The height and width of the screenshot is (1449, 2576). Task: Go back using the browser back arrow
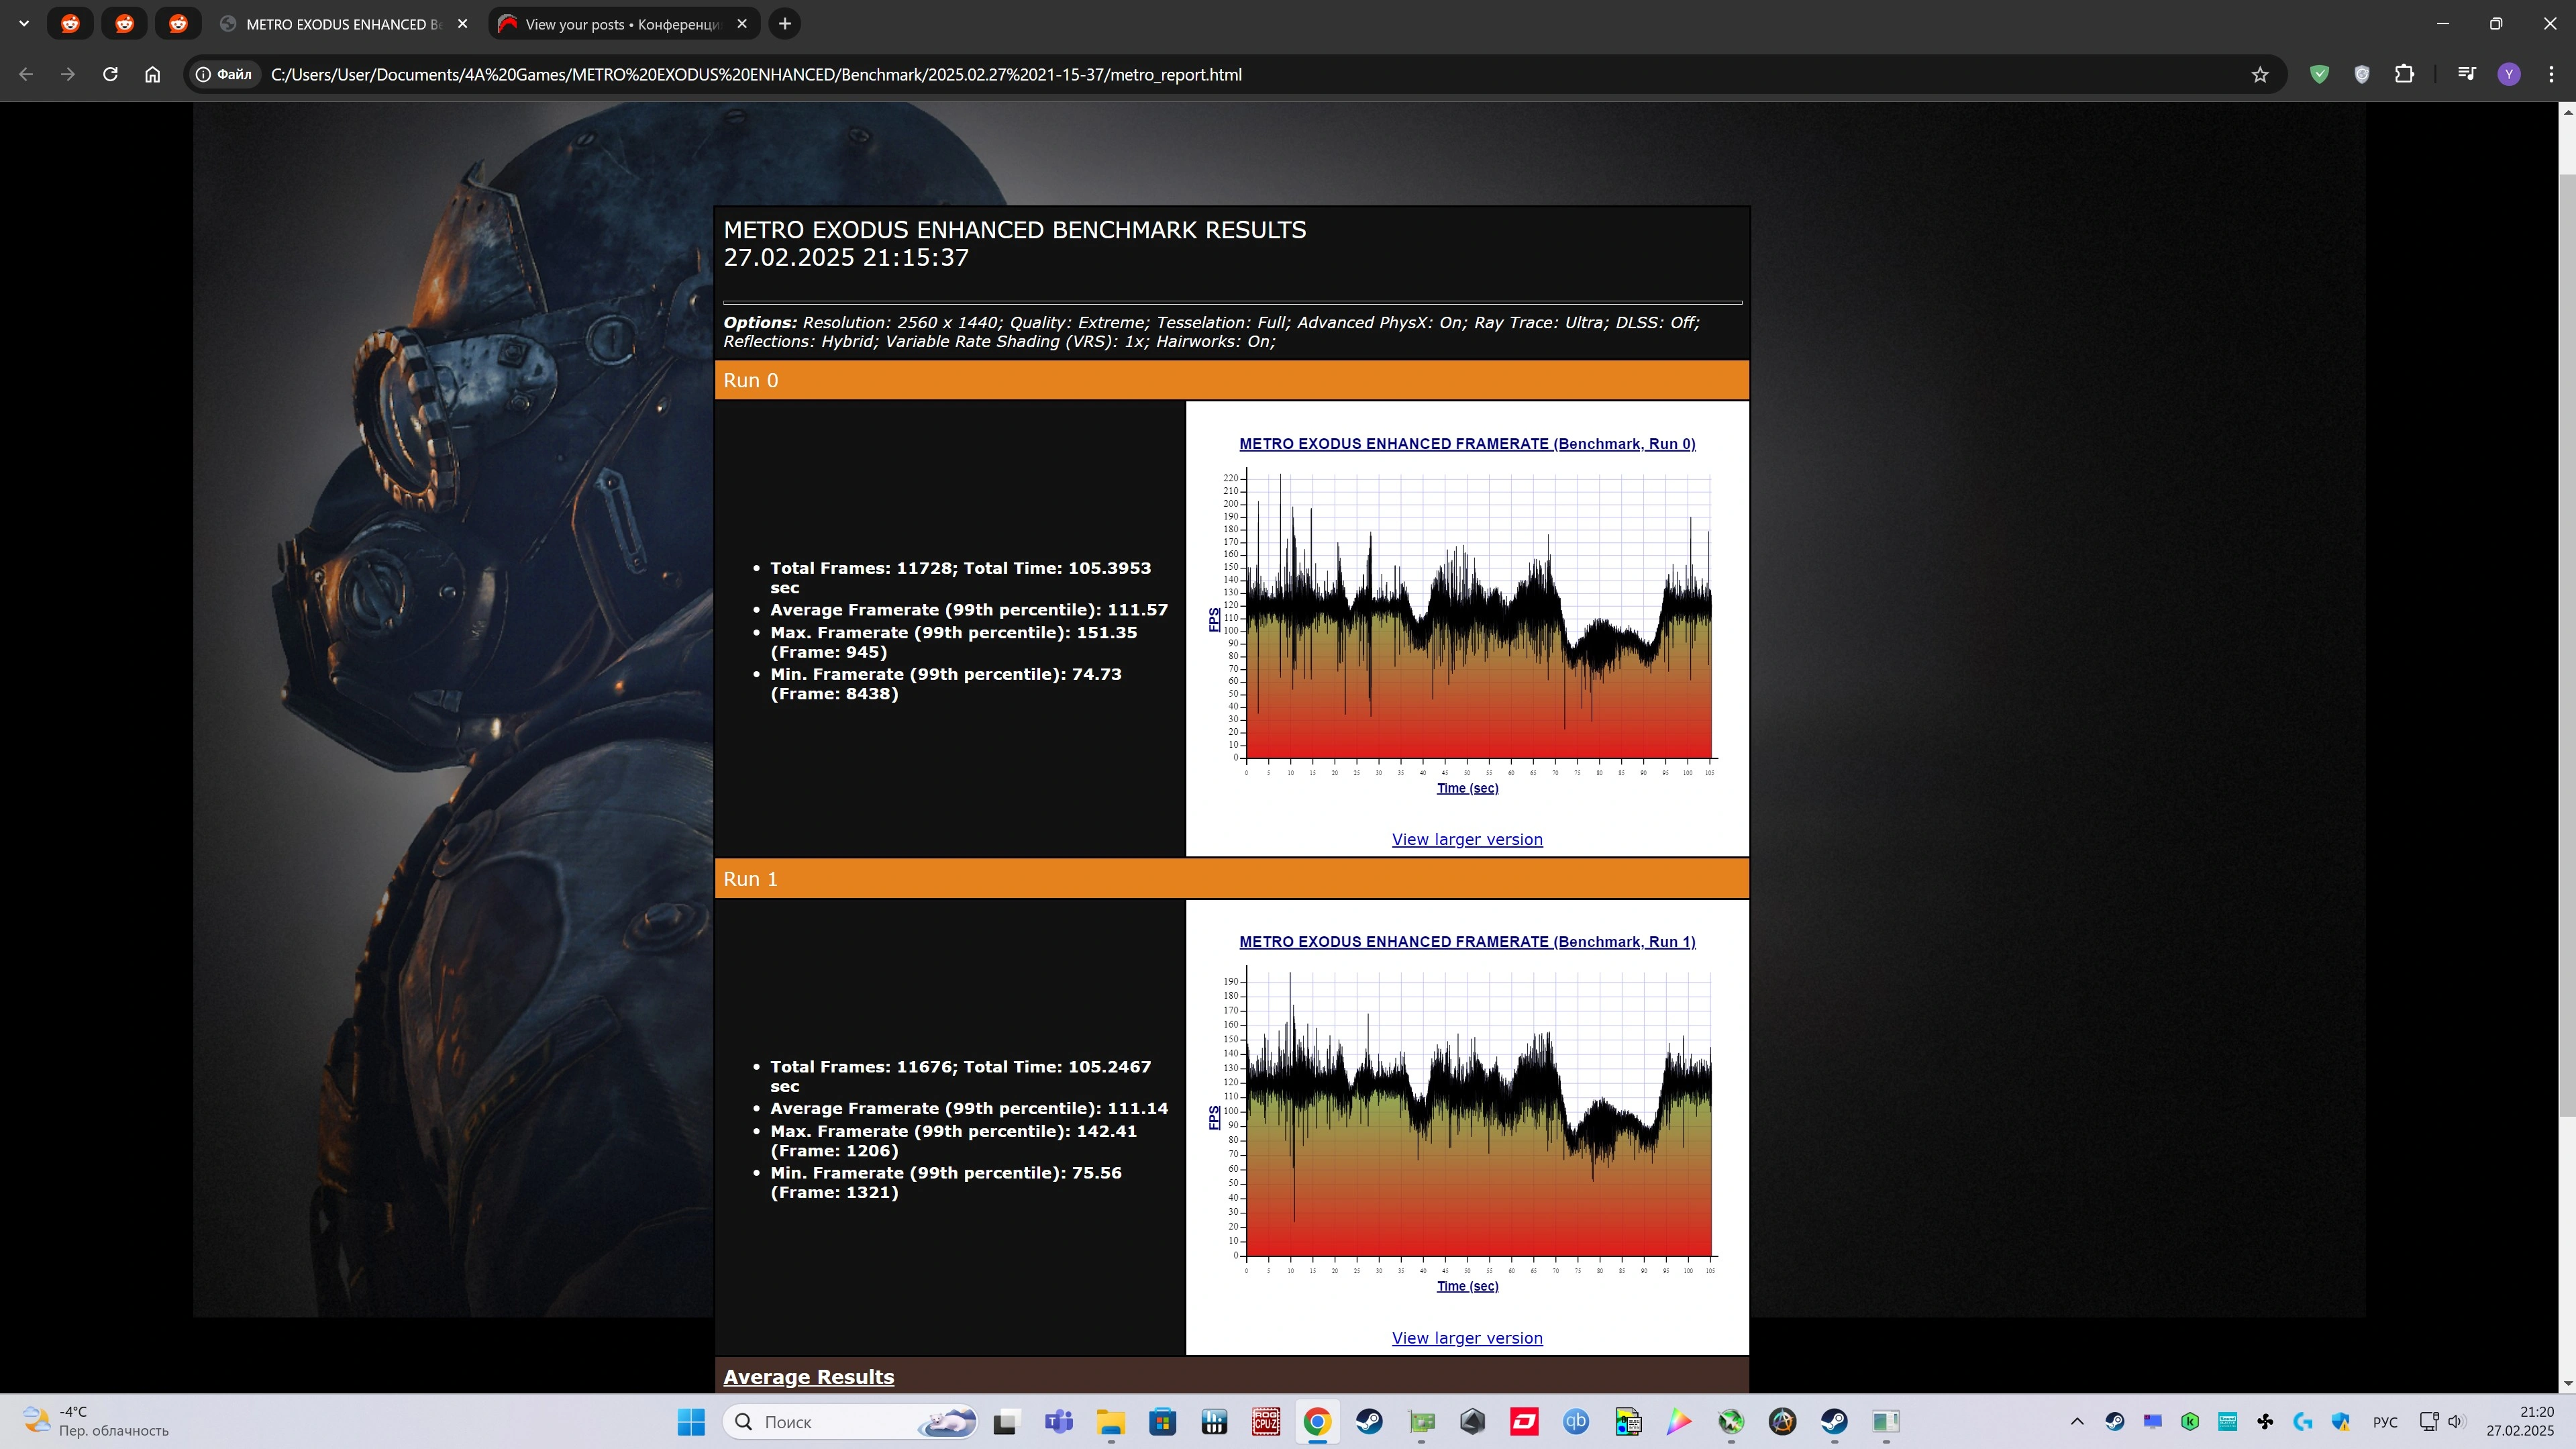[x=26, y=74]
